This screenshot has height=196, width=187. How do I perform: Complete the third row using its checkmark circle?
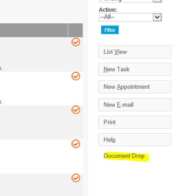pyautogui.click(x=76, y=110)
